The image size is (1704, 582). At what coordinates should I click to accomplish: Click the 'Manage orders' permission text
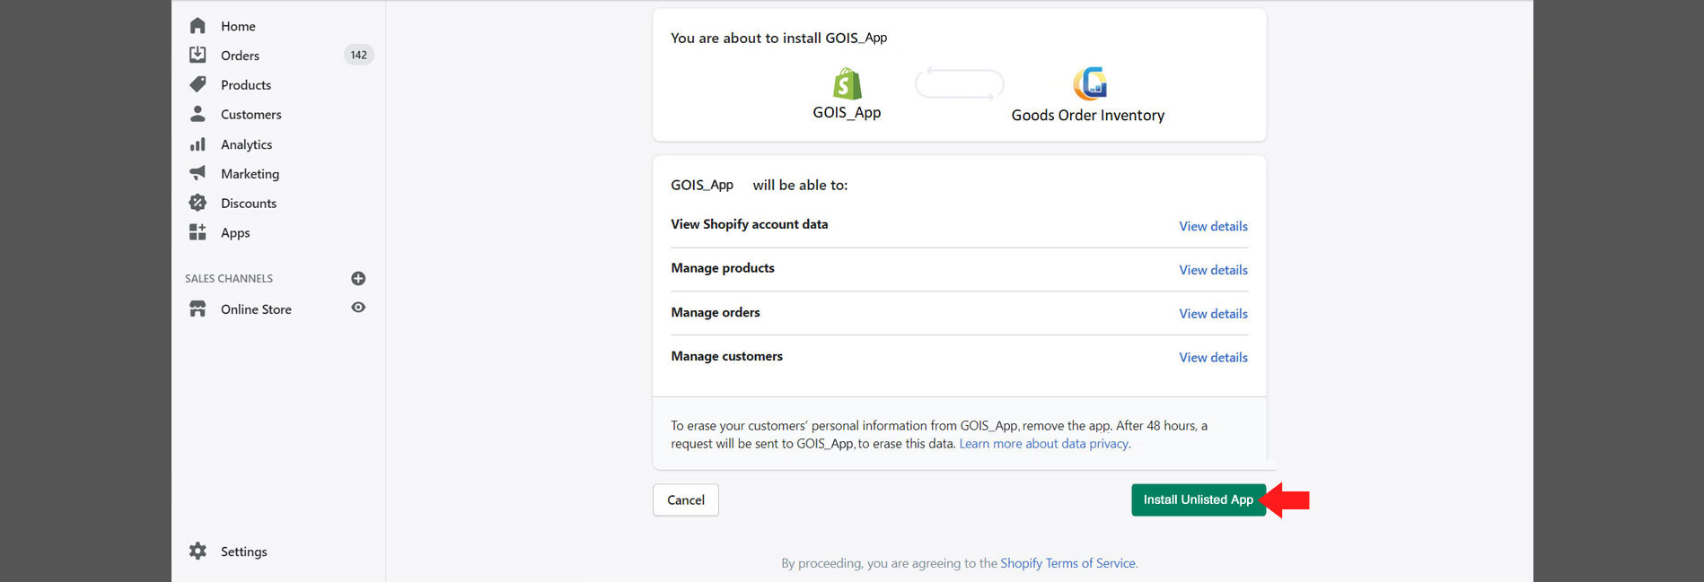(x=716, y=312)
